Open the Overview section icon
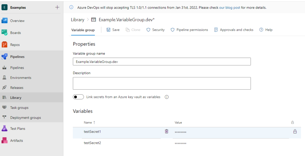The height and width of the screenshot is (156, 305). 4,21
